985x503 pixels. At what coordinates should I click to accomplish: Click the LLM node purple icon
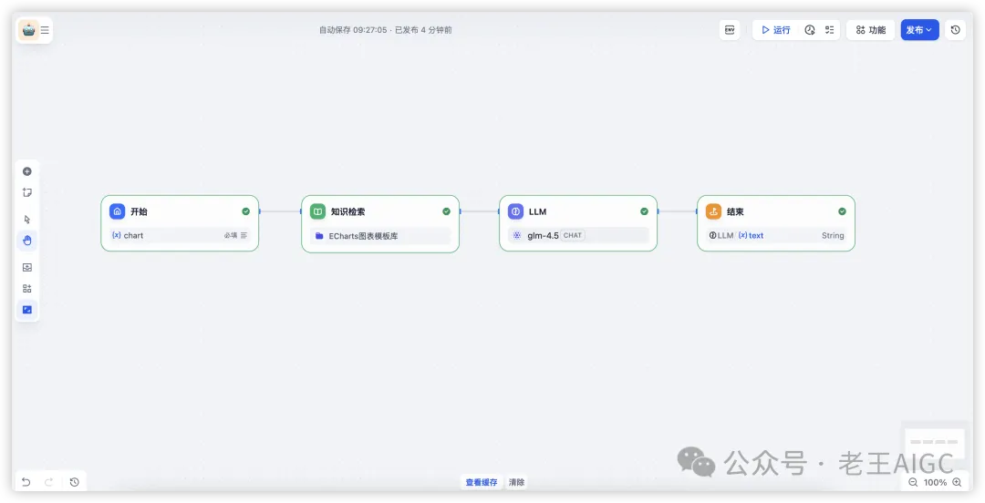pyautogui.click(x=515, y=211)
